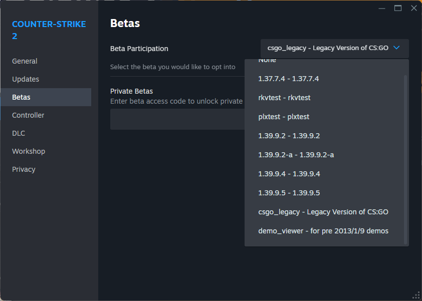The width and height of the screenshot is (422, 301).
Task: Switch to the Updates tab
Action: 26,79
